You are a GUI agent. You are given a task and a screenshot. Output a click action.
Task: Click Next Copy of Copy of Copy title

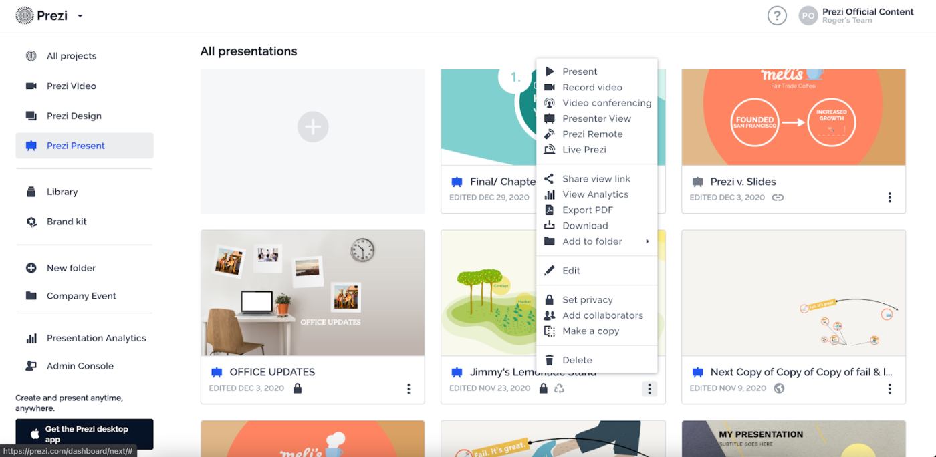pos(801,372)
